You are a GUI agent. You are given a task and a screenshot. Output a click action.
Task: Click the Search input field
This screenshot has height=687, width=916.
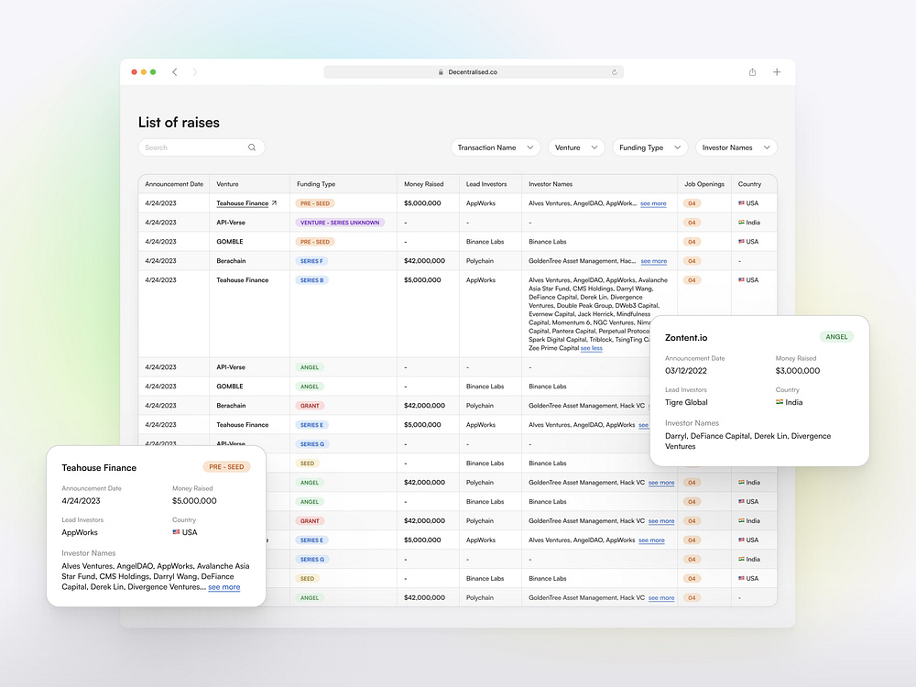pyautogui.click(x=202, y=147)
